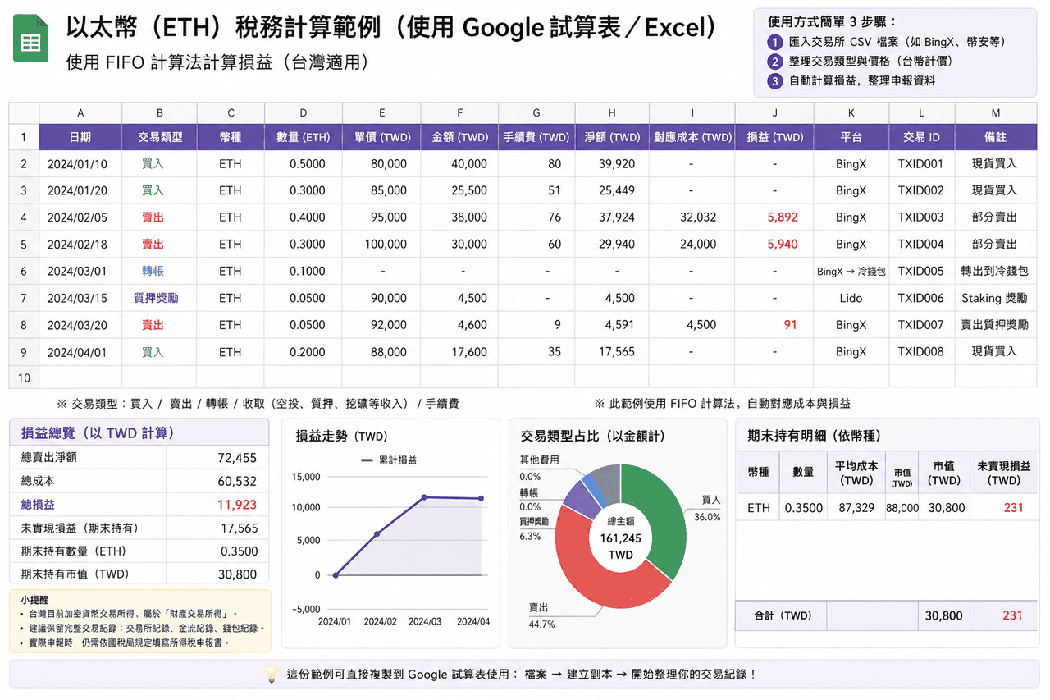Click the 5,940 profit value cell

tap(782, 245)
